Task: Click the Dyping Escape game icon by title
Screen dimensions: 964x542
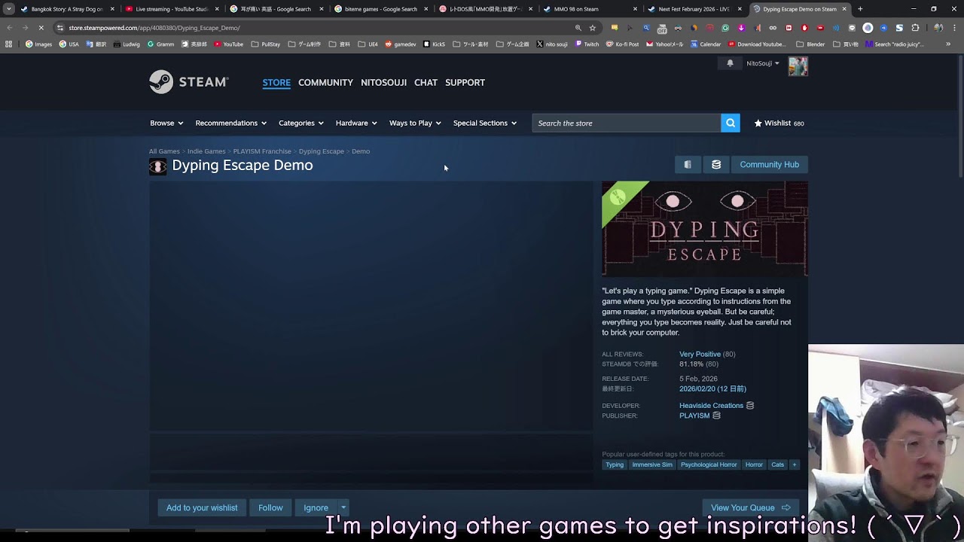Action: [x=157, y=166]
